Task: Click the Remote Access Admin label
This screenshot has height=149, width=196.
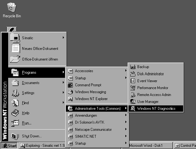Action: point(154,95)
